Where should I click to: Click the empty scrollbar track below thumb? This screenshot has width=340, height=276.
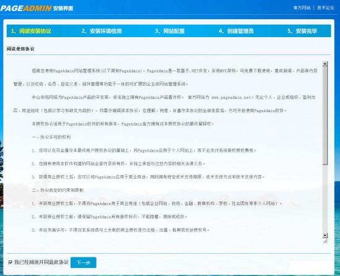(325, 199)
